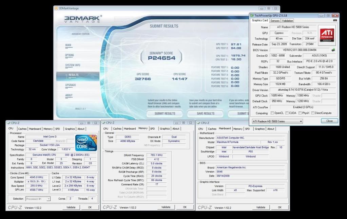Open System Info in the 3DMark Vantage sidebar
Viewport: 347px width, 219px height.
[73, 65]
